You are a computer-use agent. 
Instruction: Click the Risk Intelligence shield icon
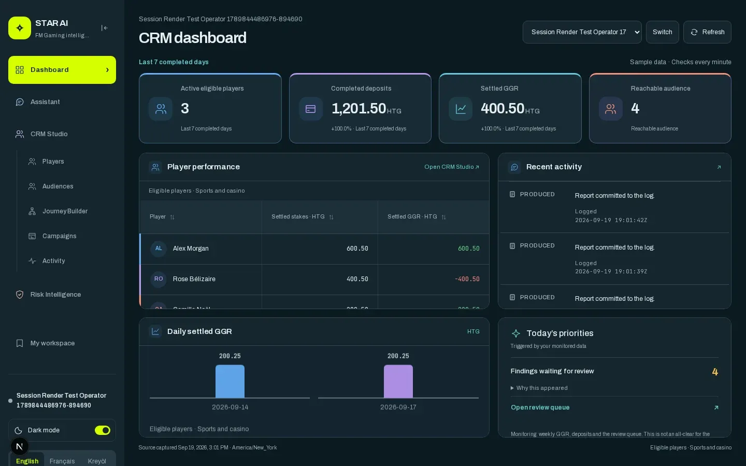[20, 295]
